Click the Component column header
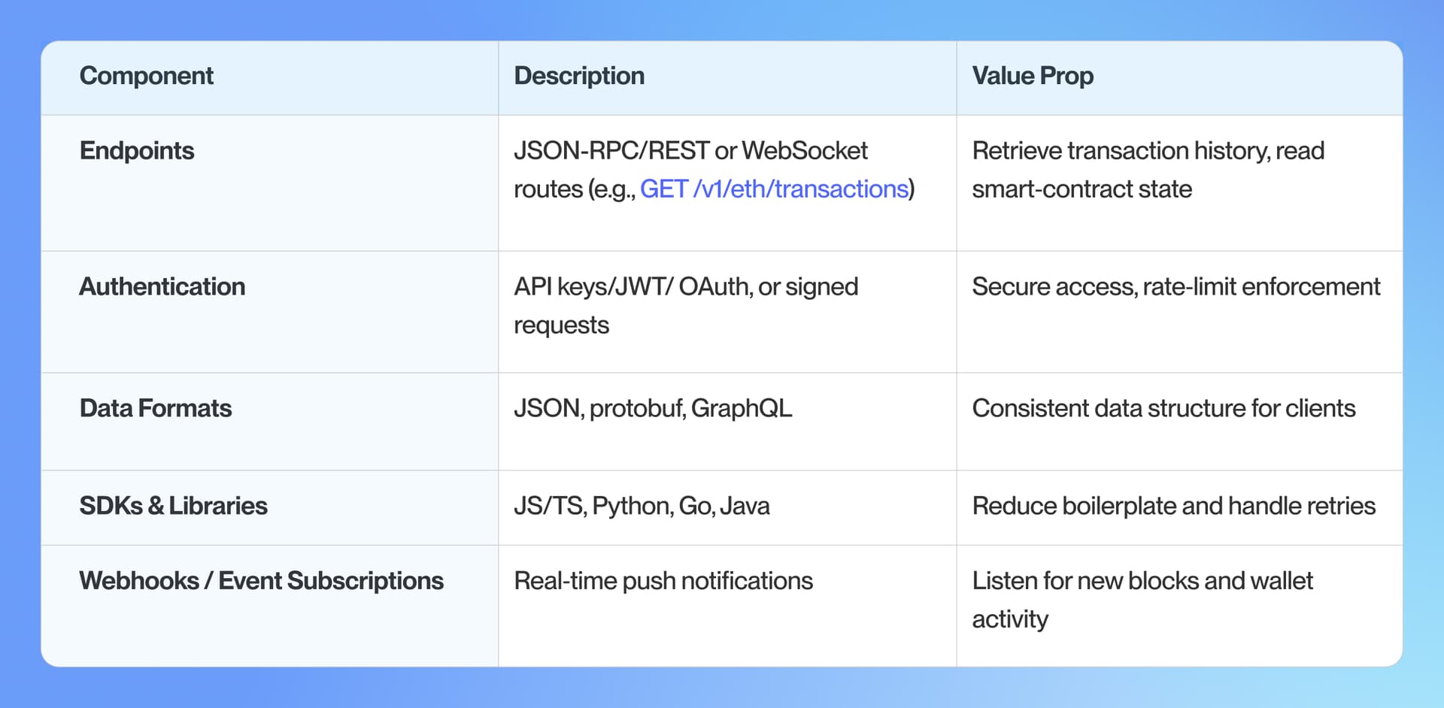This screenshot has width=1444, height=708. (147, 76)
